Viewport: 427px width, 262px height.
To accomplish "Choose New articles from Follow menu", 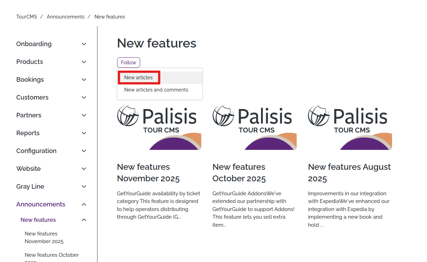I will pyautogui.click(x=160, y=78).
